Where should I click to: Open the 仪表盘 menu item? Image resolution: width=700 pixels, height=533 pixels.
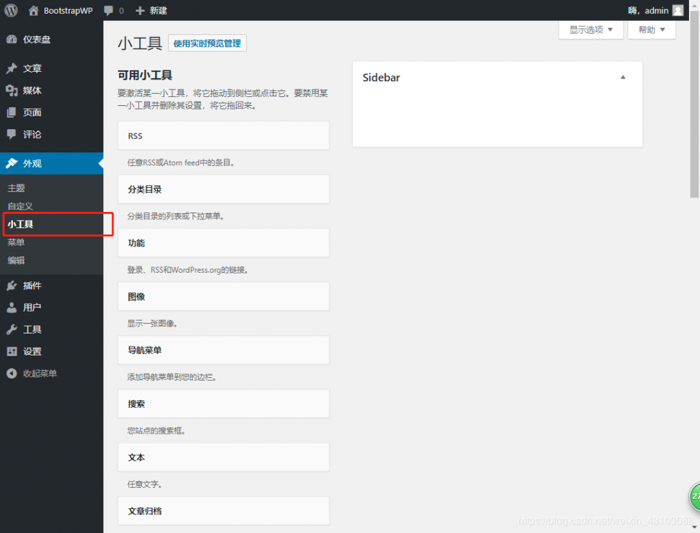(x=51, y=39)
